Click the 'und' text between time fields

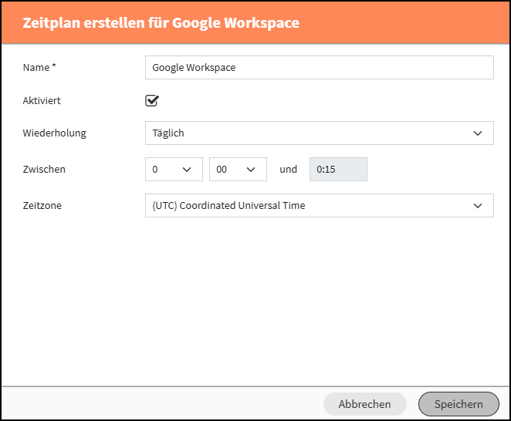click(x=289, y=170)
